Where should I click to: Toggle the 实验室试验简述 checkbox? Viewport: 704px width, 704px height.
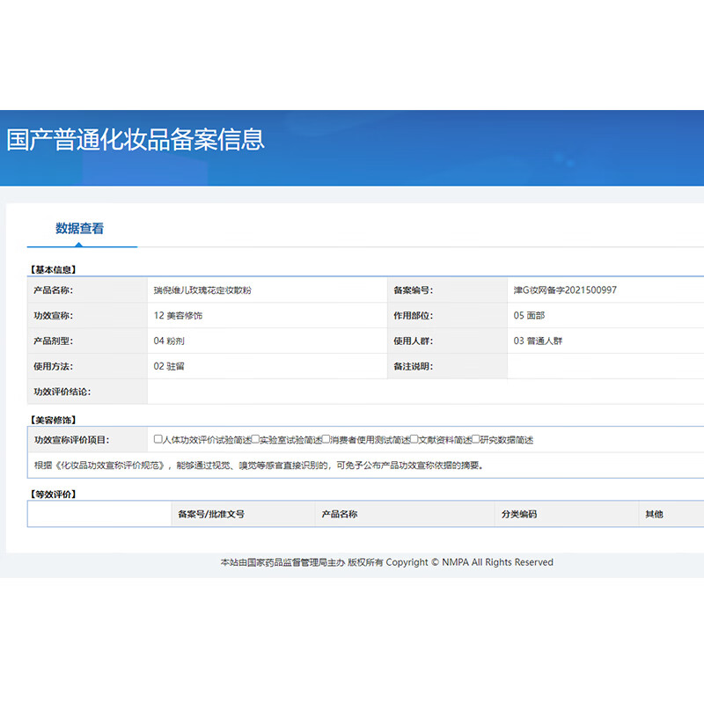255,439
